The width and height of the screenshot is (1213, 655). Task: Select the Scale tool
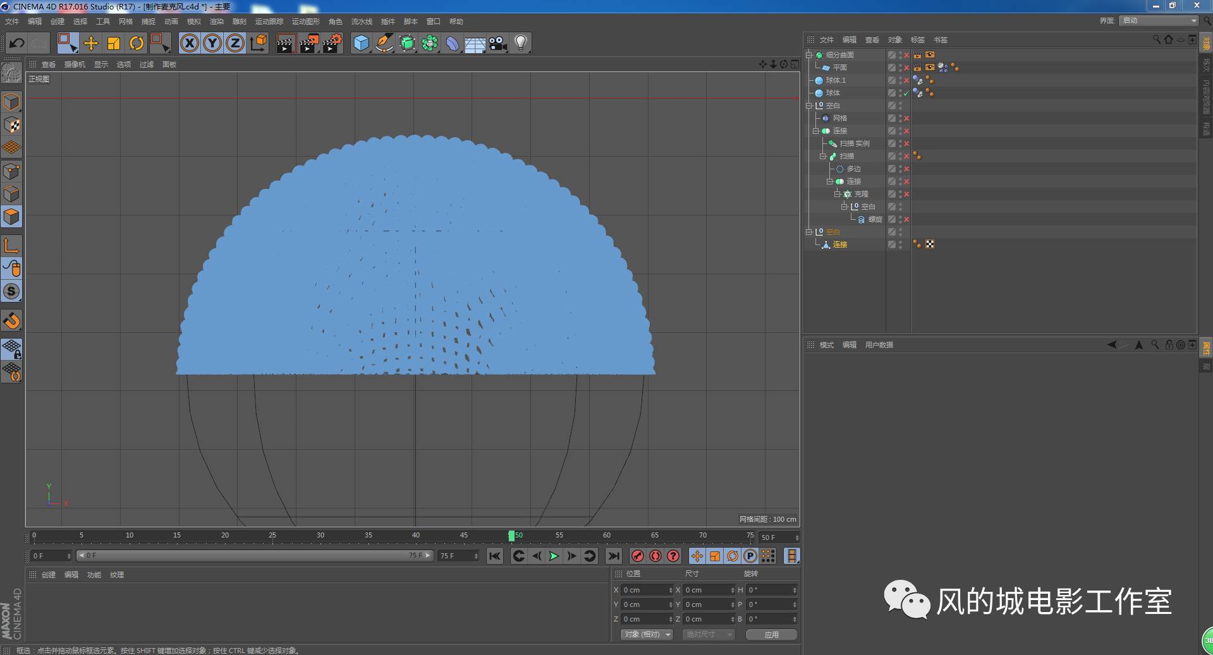pyautogui.click(x=114, y=43)
